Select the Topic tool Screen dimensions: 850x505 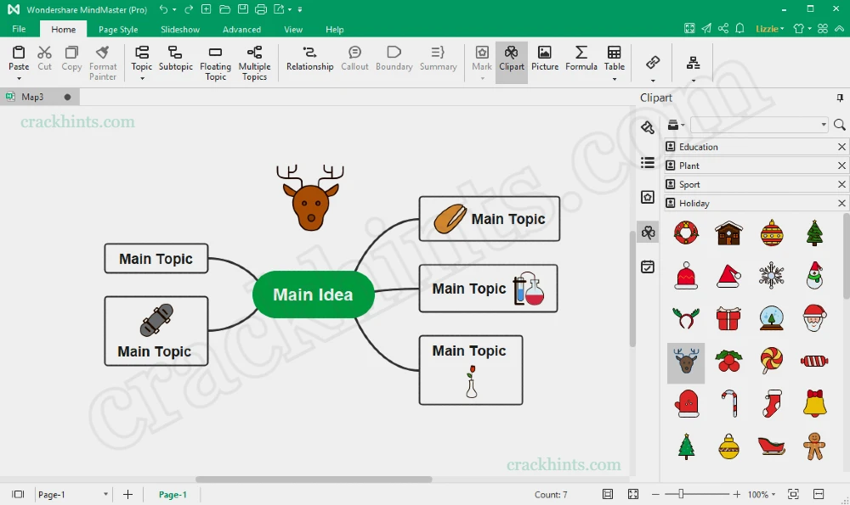tap(141, 59)
